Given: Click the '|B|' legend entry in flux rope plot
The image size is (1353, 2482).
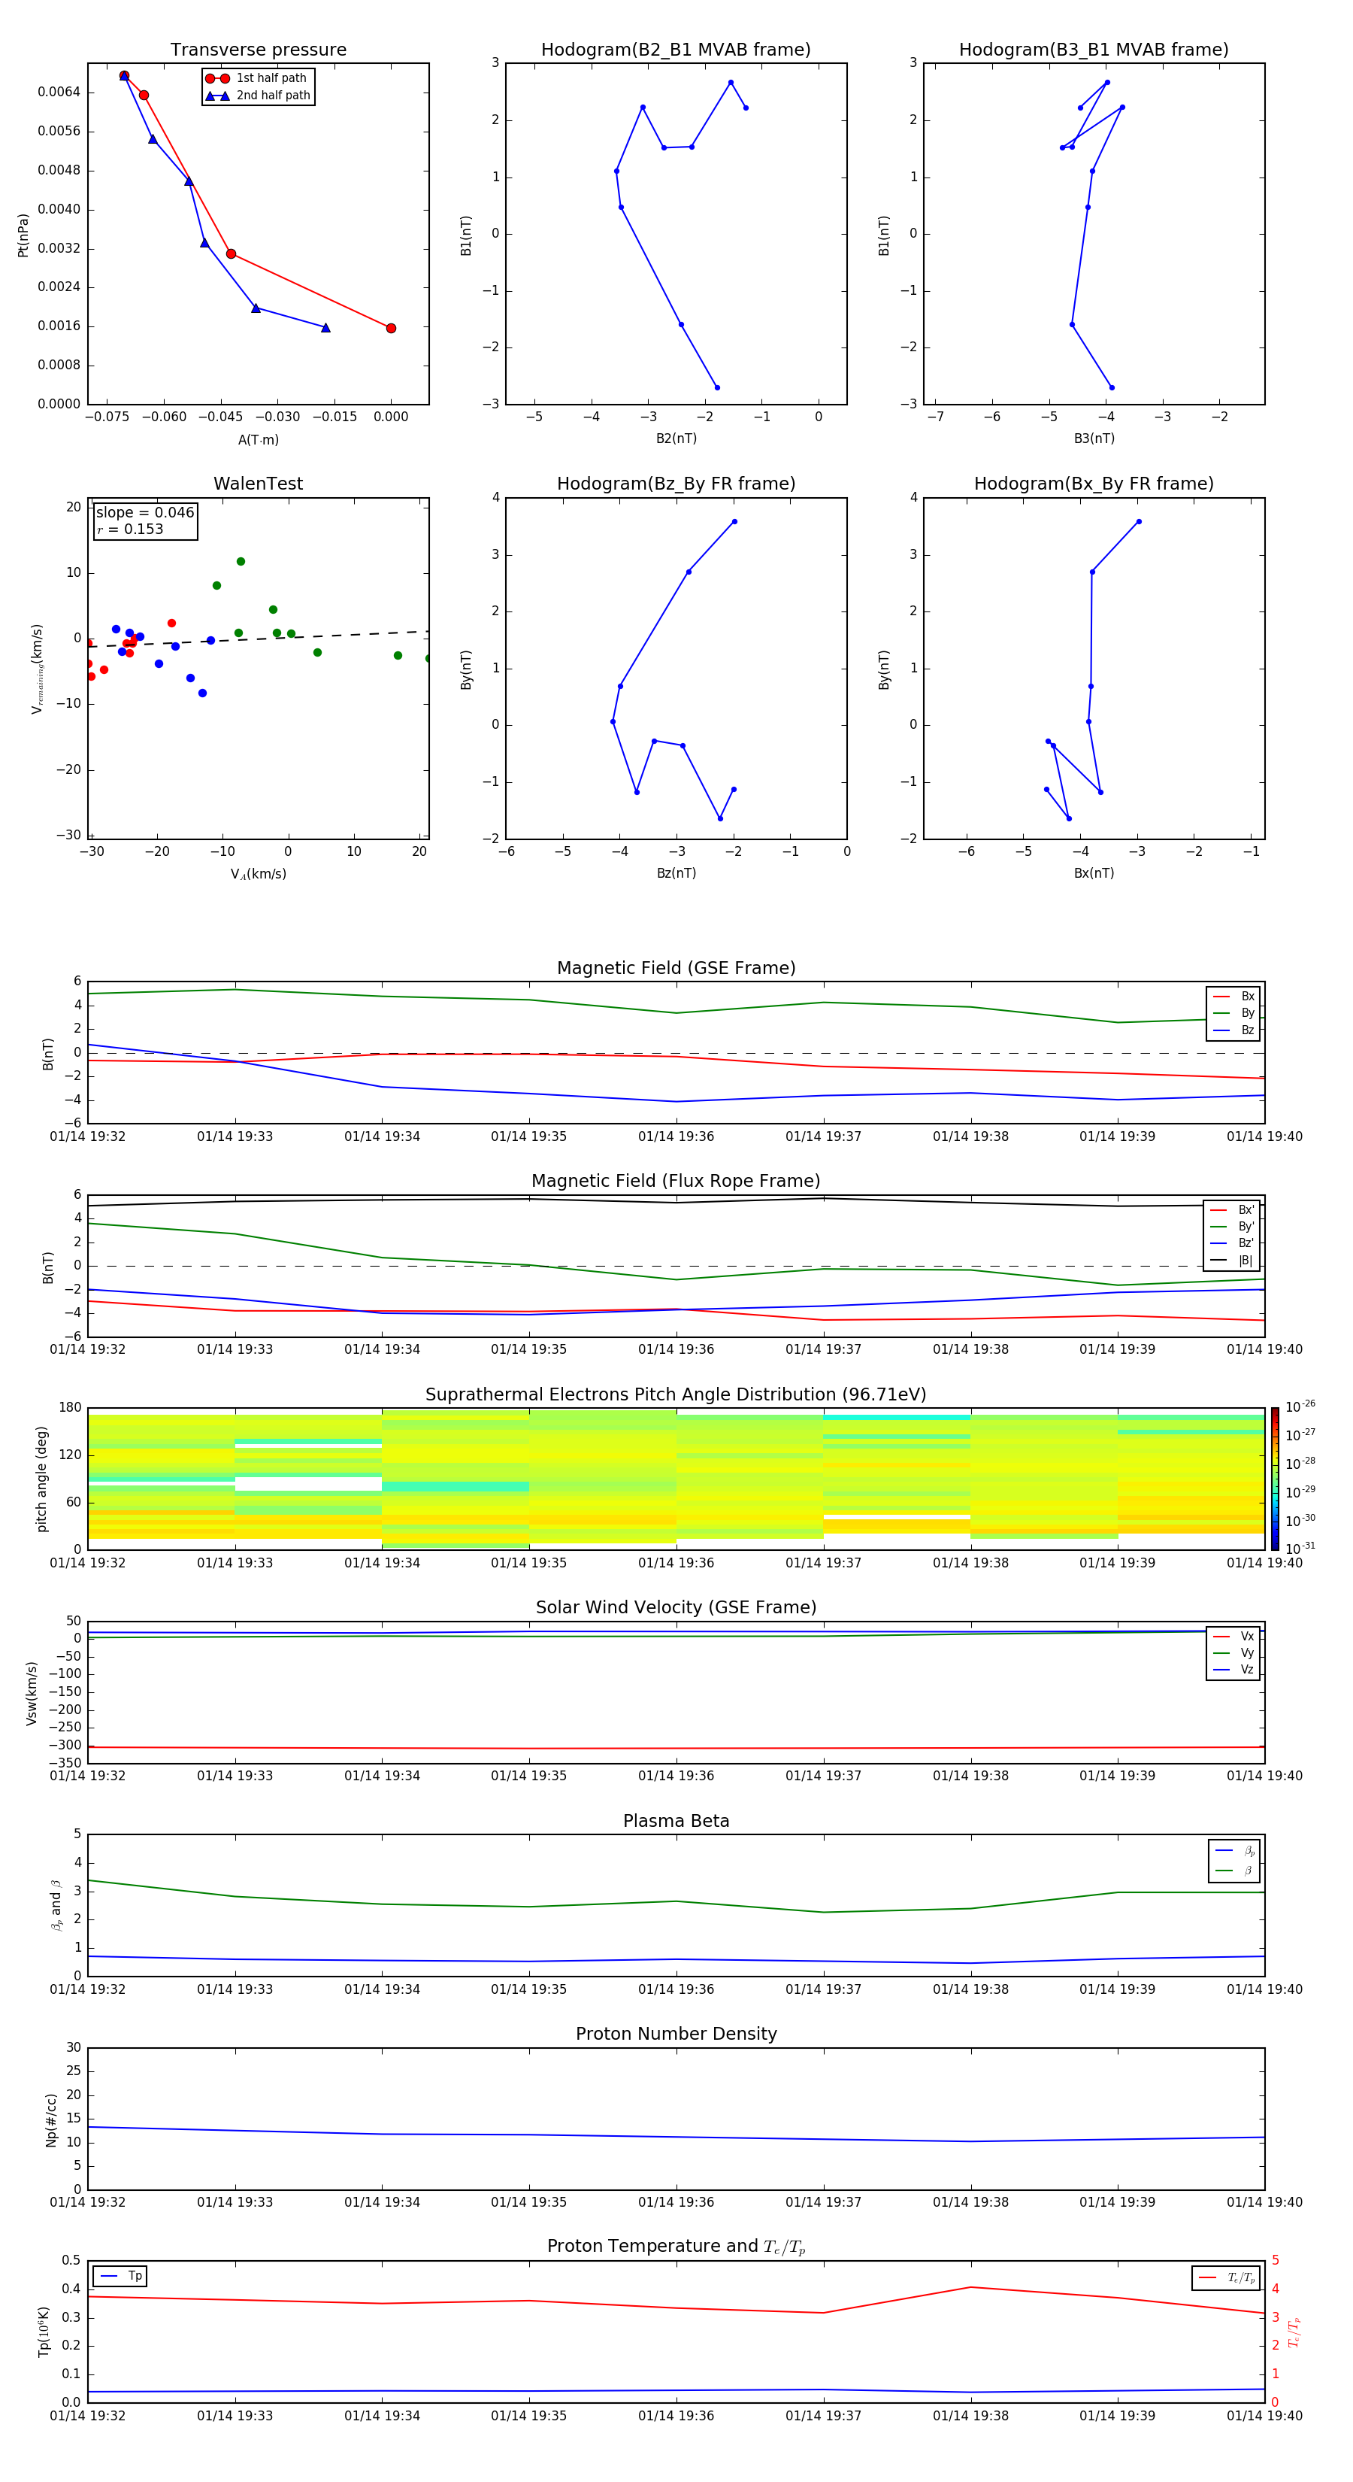Looking at the screenshot, I should click(1232, 1261).
